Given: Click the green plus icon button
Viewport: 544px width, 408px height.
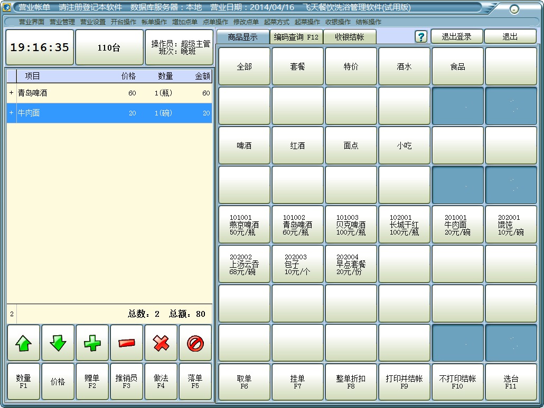Looking at the screenshot, I should [x=92, y=343].
